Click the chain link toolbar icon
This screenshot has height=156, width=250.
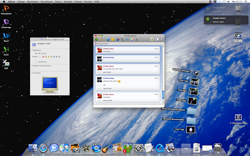122,39
